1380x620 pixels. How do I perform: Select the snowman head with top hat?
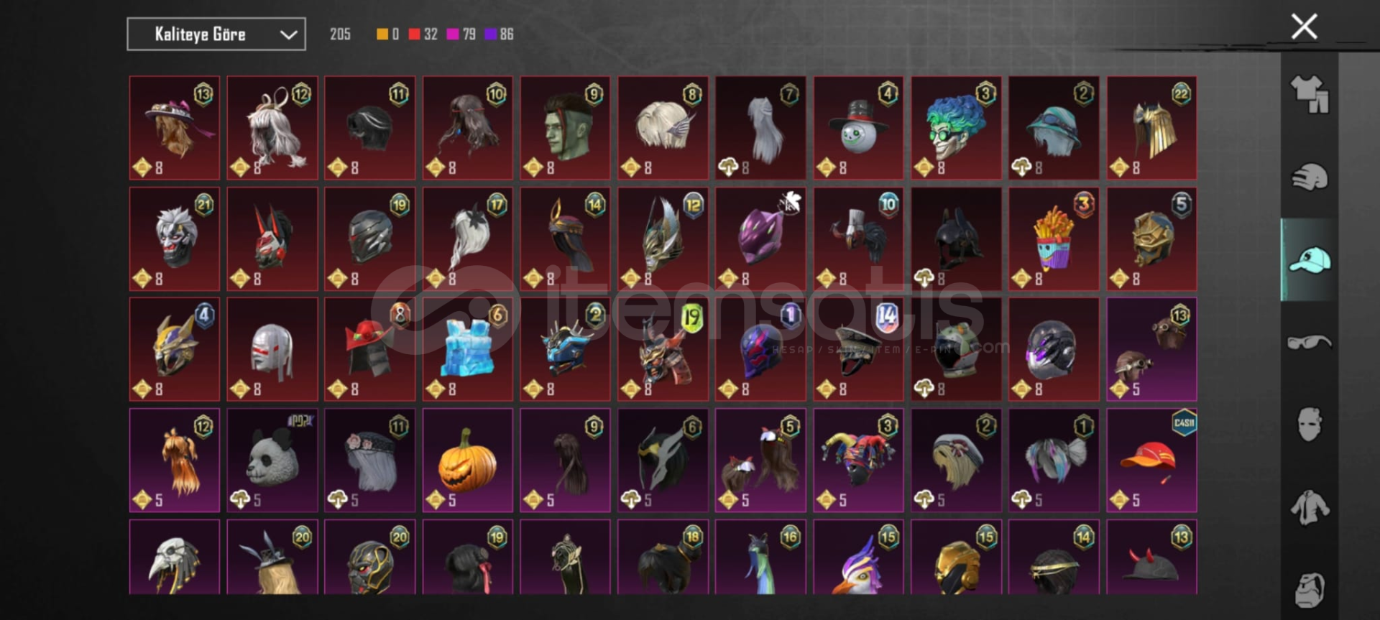coord(858,128)
